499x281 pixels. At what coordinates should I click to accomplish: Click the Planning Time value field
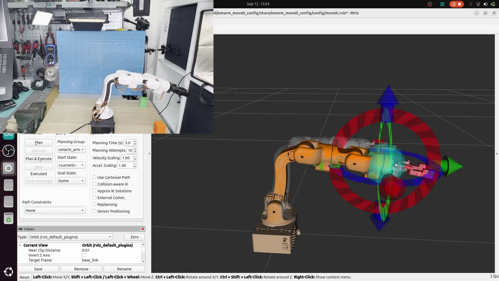tap(128, 143)
